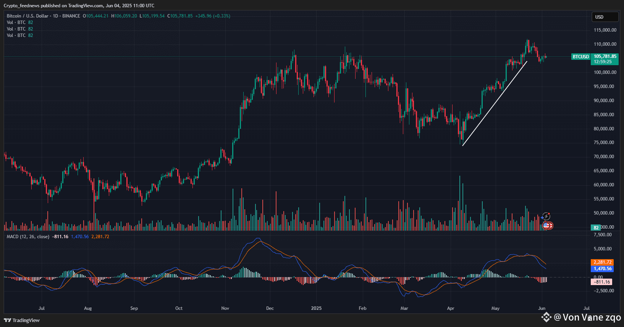Click the 1D interval in the legend

[x=55, y=16]
